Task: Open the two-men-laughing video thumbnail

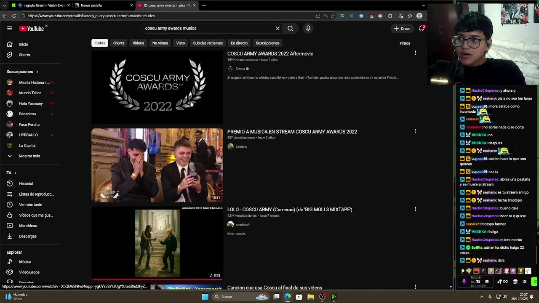Action: tap(157, 165)
